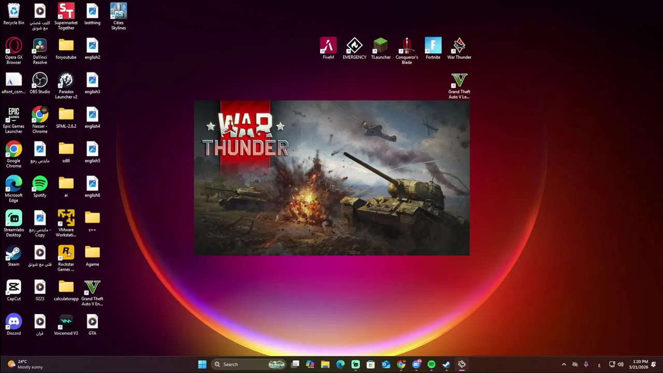Open Microsoft Edge from the taskbar
Screen dimensions: 663x373
[340, 364]
